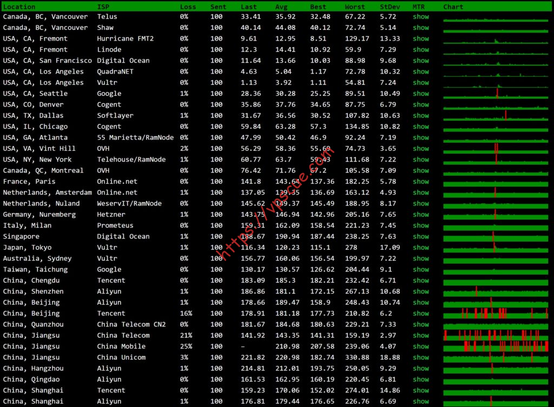Viewport: 554px width, 407px height.
Task: Show MTR for Nuremberg Hetzner
Action: coord(421,214)
